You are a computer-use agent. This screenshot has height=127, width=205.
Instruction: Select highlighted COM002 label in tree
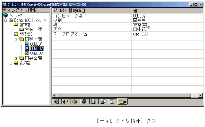(37, 49)
